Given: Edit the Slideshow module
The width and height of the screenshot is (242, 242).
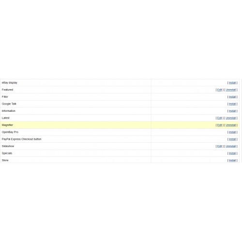Looking at the screenshot, I should tap(220, 146).
